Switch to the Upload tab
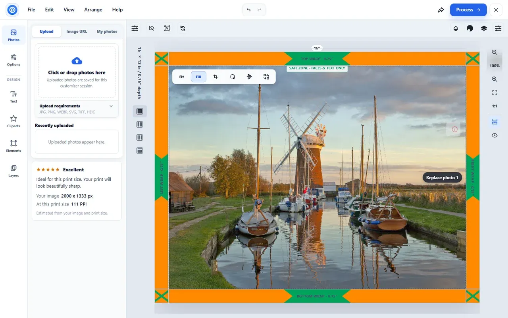Viewport: 508px width, 318px height. (x=46, y=31)
